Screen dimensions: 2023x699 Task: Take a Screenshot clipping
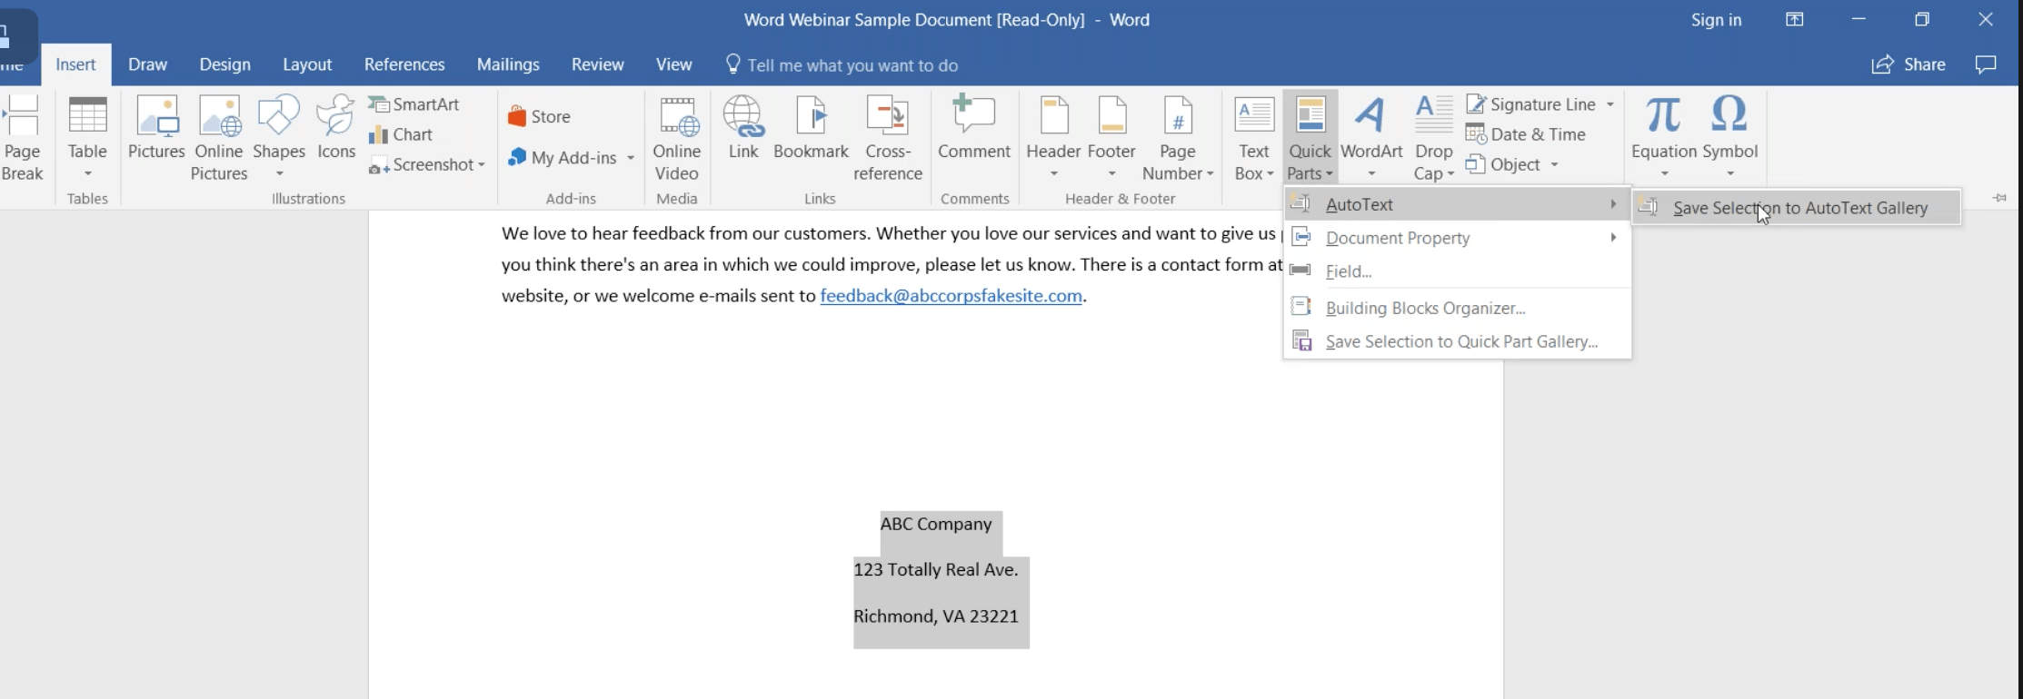tap(427, 164)
